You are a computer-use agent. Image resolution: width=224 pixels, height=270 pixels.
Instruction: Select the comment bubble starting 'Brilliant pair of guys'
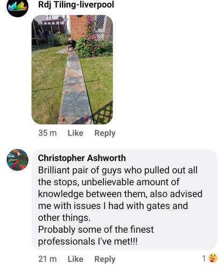124,200
